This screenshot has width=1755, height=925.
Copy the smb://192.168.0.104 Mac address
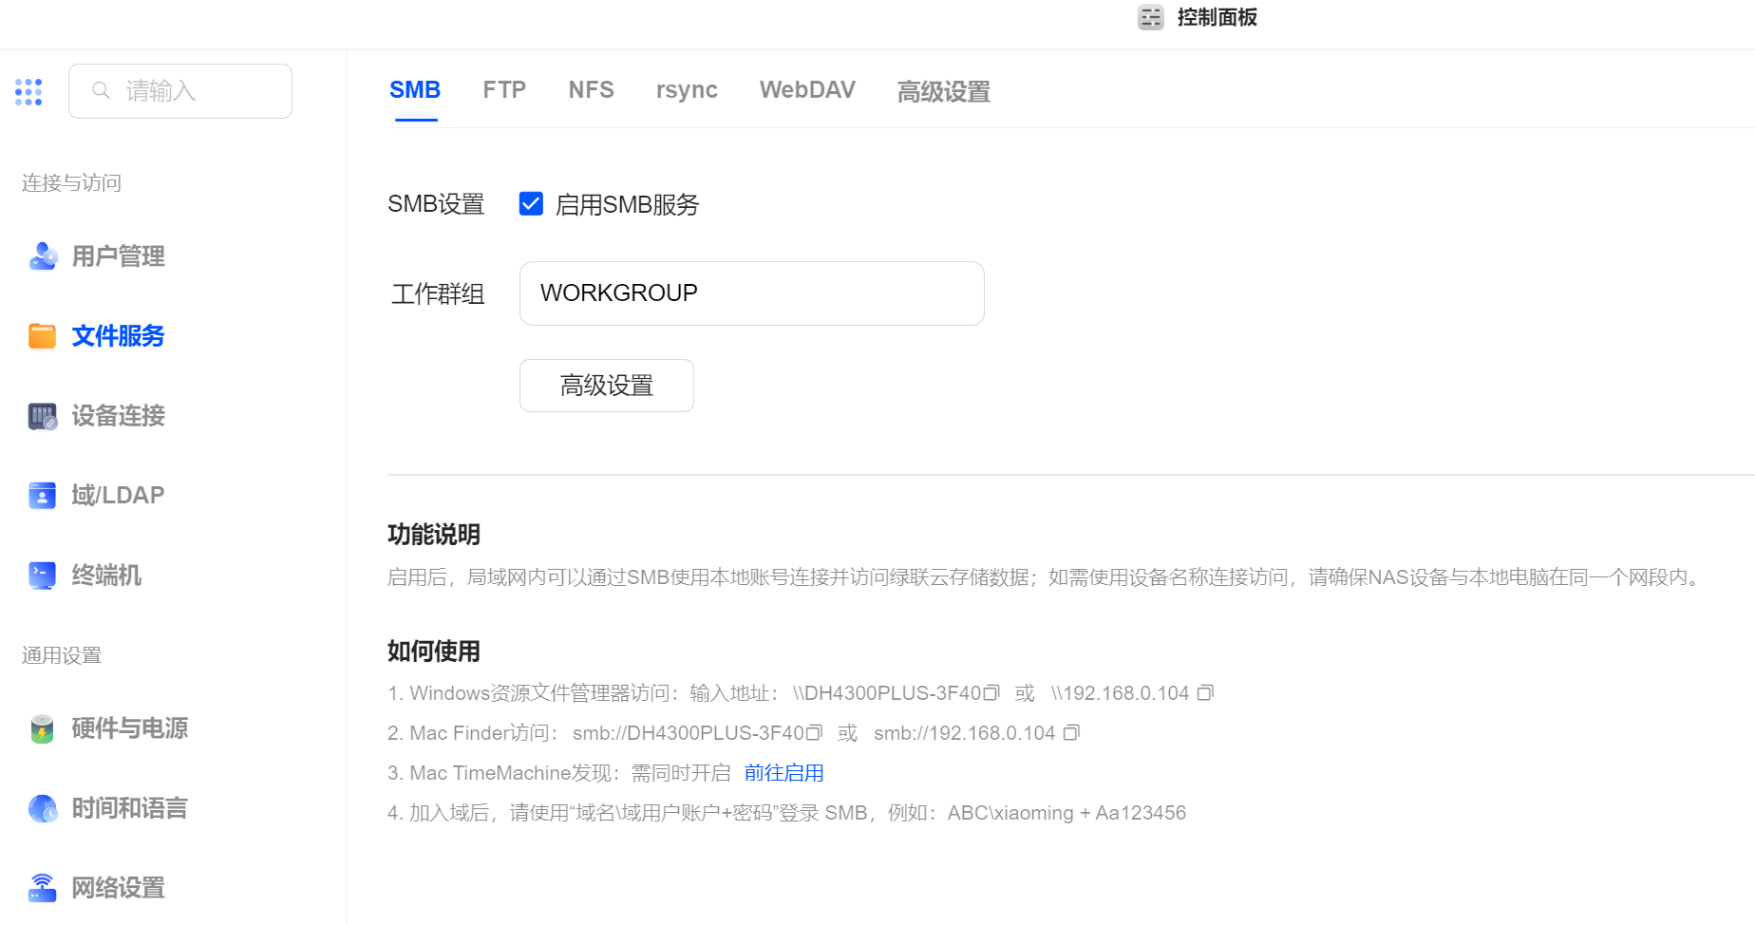[x=1071, y=733]
